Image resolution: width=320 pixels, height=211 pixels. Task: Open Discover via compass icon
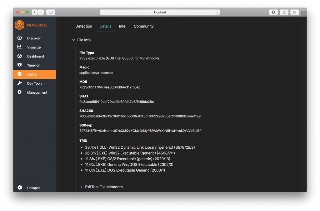tap(20, 38)
